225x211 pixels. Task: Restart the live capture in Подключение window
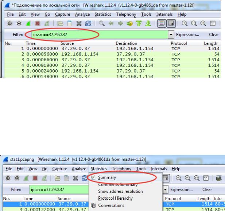(x=47, y=23)
